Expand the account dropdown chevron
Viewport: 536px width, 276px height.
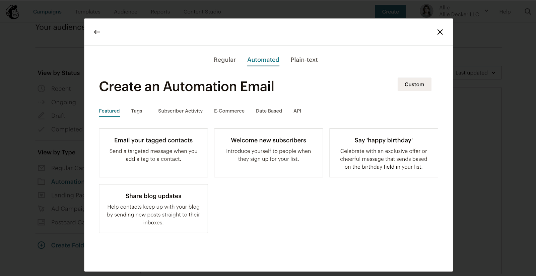486,11
